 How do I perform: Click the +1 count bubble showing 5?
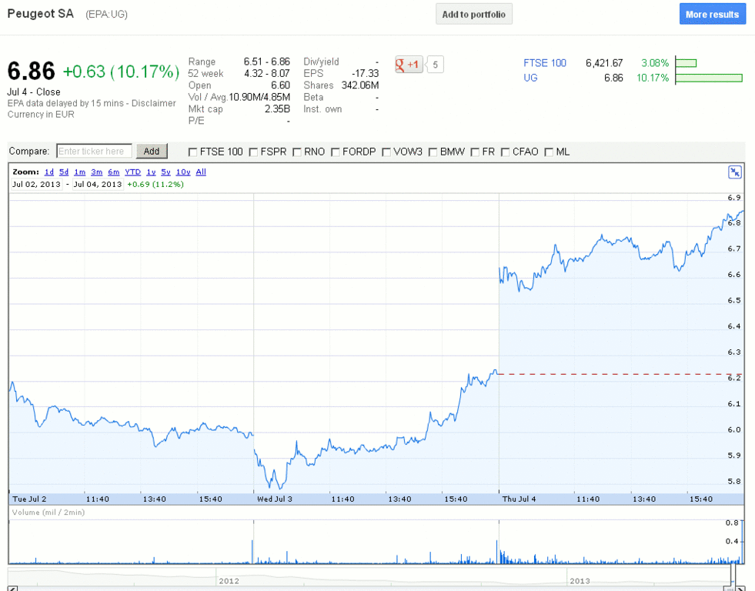[436, 65]
